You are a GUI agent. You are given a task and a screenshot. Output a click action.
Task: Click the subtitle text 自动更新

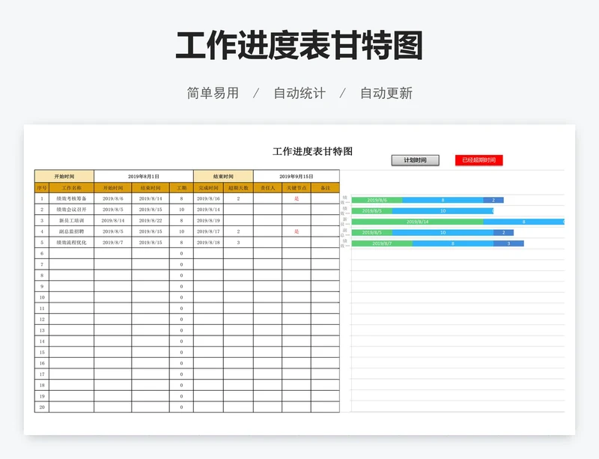pos(386,93)
